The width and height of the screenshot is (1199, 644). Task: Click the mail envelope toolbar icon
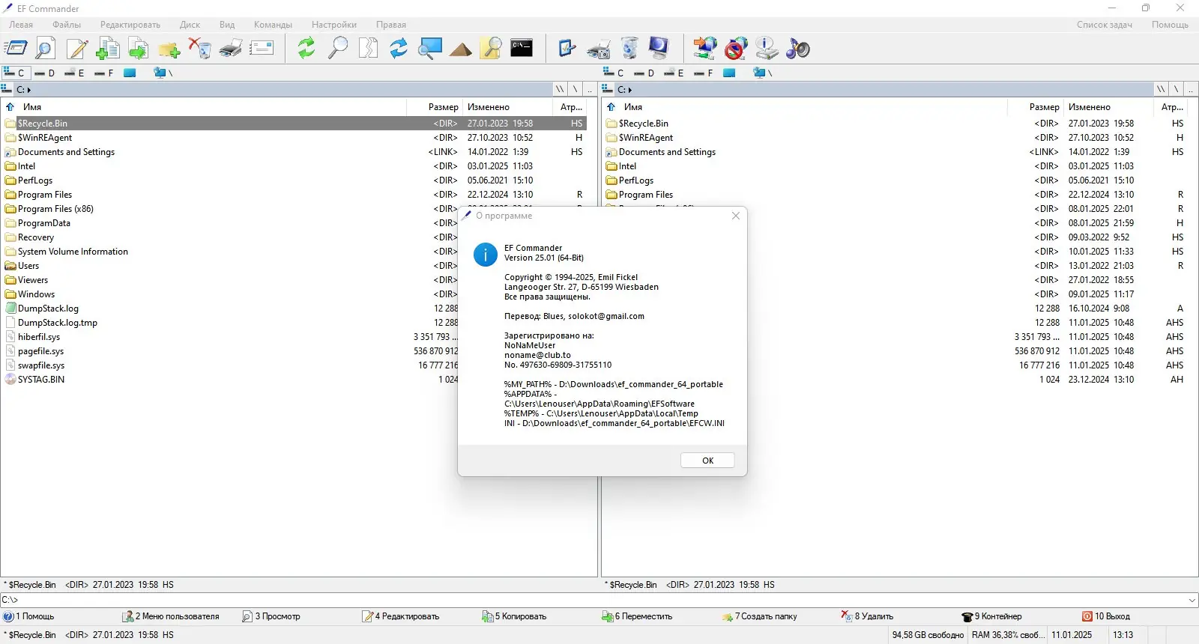point(262,49)
